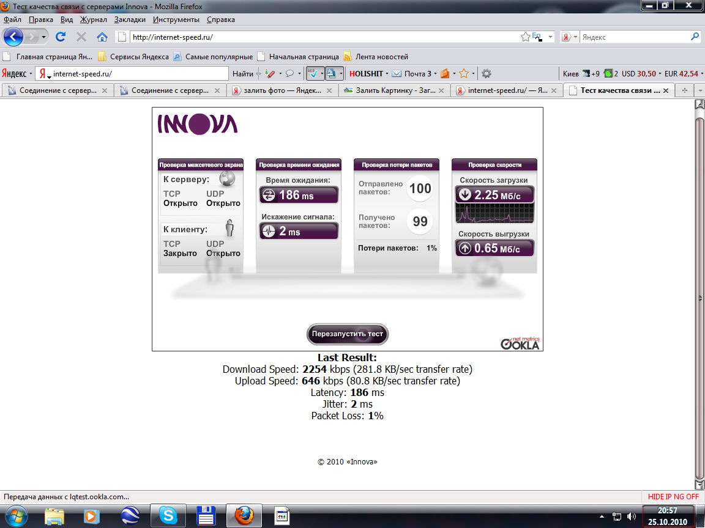705x528 pixels.
Task: Click the forward navigation arrow
Action: (31, 37)
